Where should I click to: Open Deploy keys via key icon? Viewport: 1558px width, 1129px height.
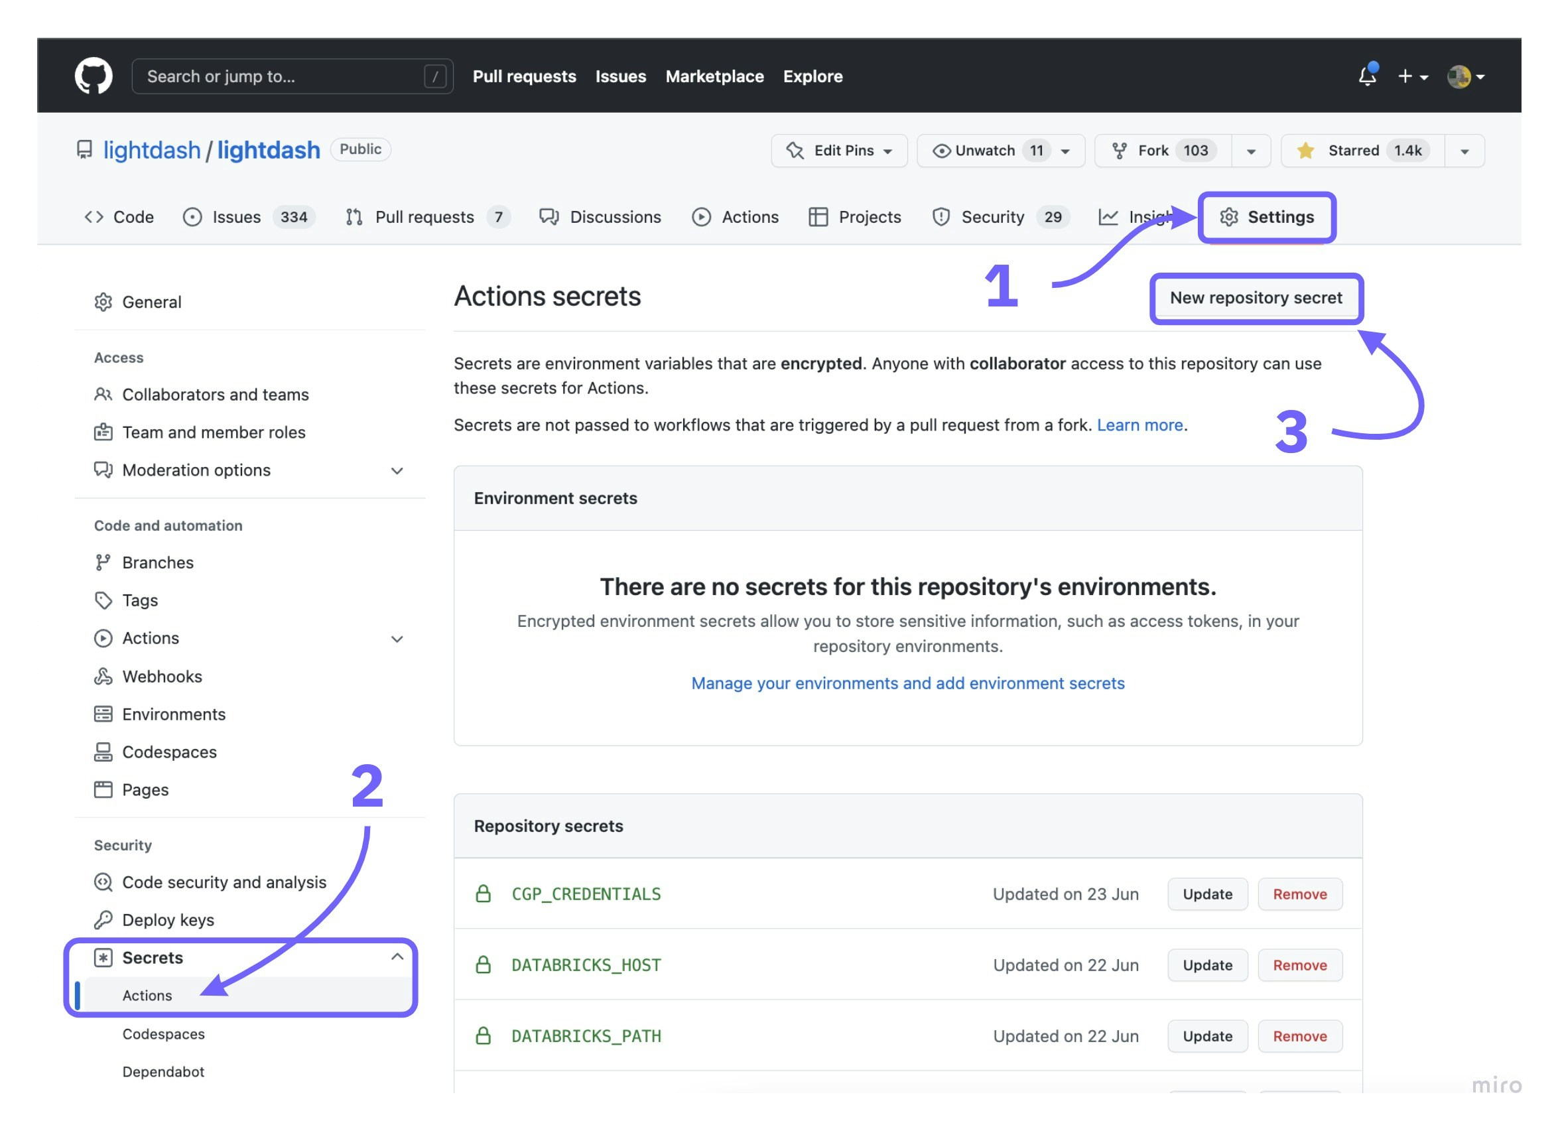click(x=103, y=920)
